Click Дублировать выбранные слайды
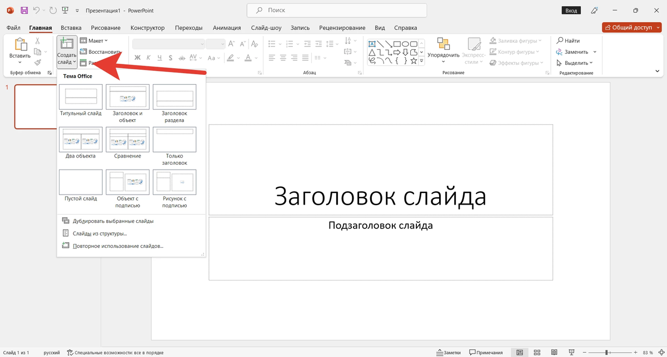667x357 pixels. (x=113, y=221)
